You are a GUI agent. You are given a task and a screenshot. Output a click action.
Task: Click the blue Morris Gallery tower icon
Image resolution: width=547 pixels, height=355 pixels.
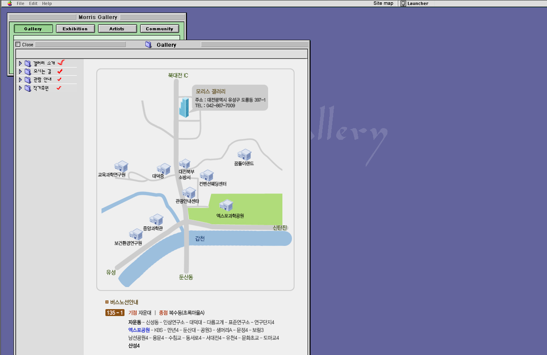(x=185, y=107)
